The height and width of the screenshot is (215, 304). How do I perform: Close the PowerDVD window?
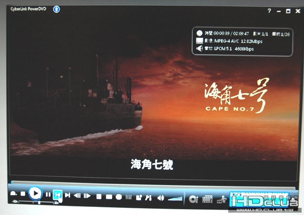point(298,11)
